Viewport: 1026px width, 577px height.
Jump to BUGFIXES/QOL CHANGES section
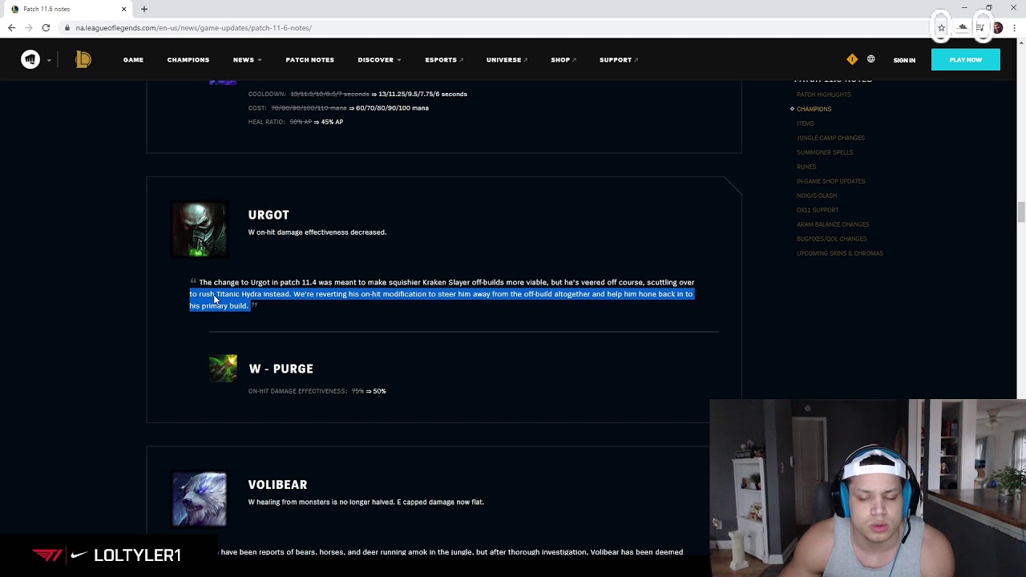(831, 239)
